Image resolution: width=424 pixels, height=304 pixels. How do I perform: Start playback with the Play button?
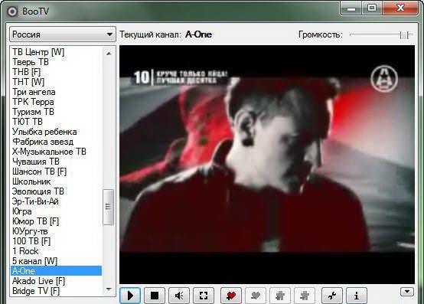click(130, 296)
